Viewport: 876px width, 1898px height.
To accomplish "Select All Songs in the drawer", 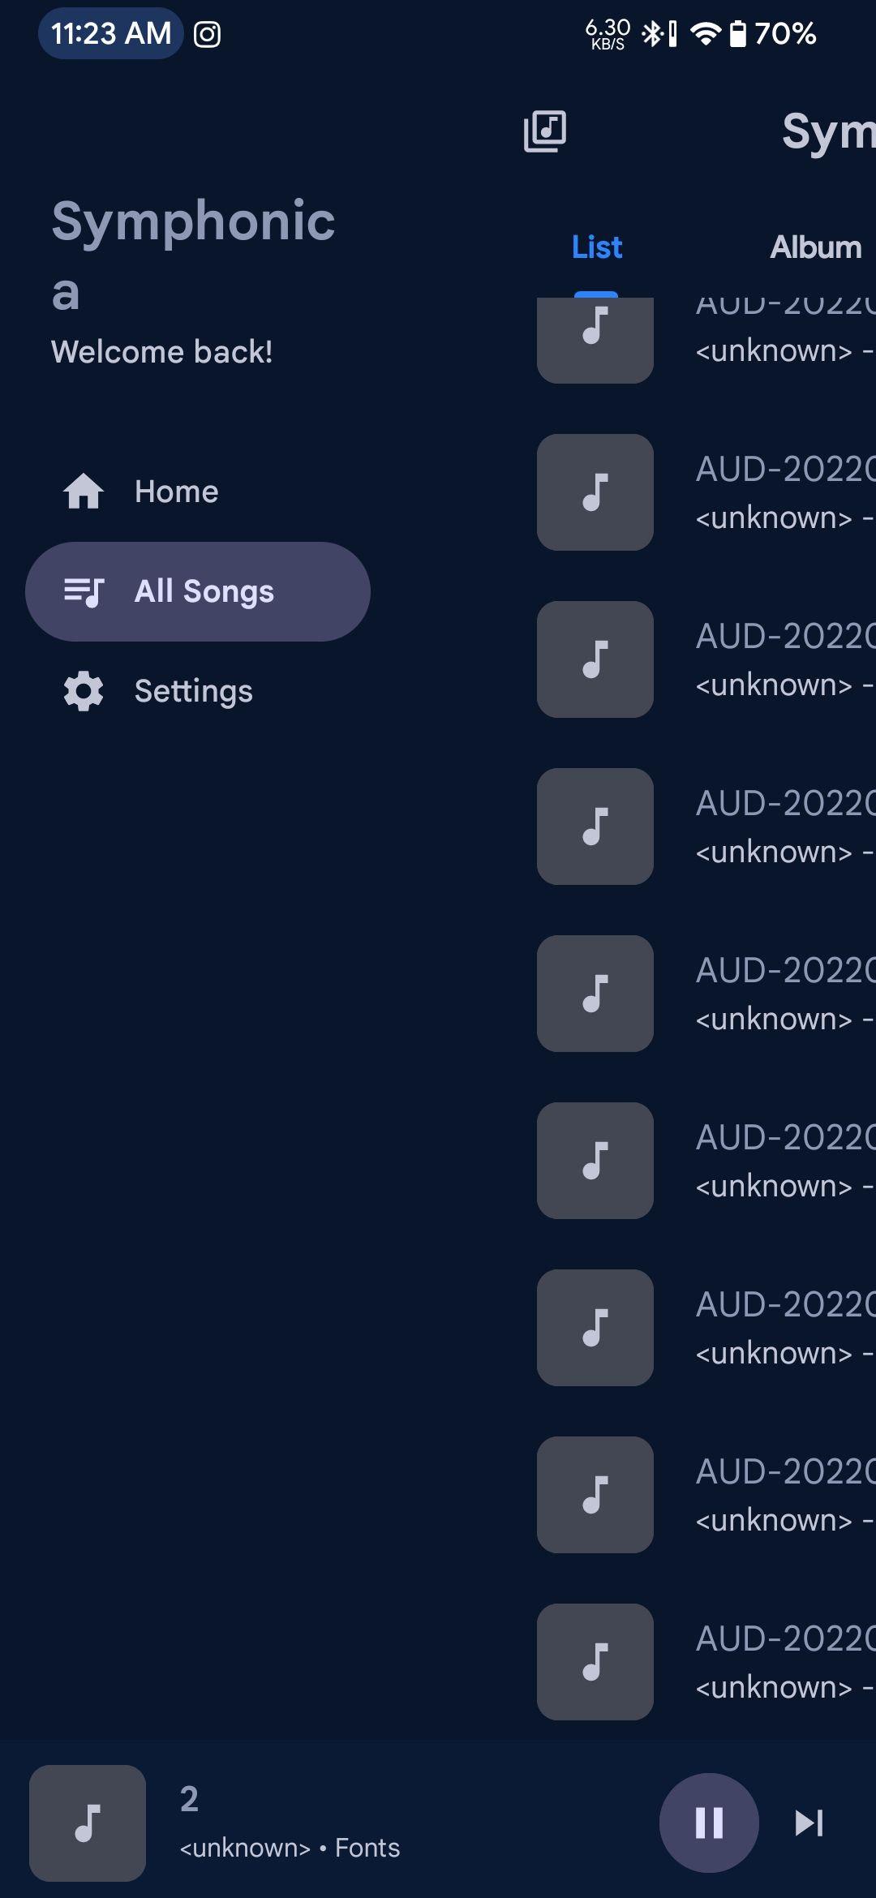I will coord(198,591).
